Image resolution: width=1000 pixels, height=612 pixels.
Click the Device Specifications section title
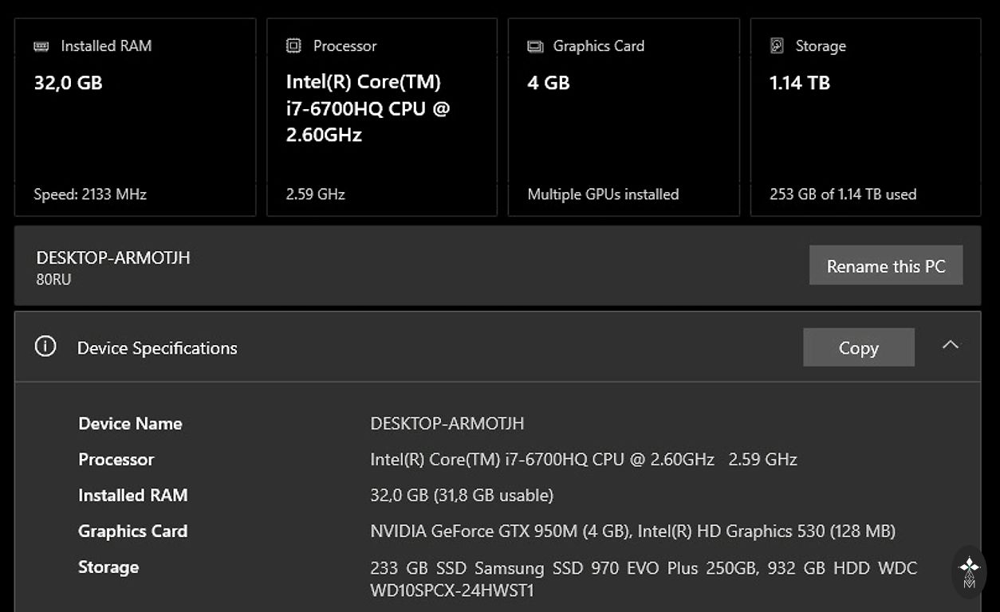click(157, 348)
